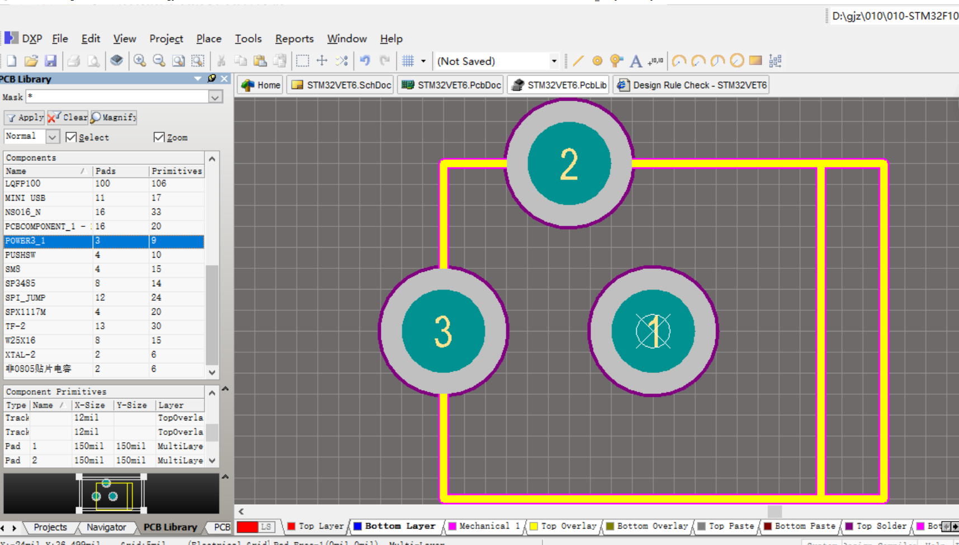Select the Top Overlay yellow layer tab
This screenshot has height=545, width=959.
click(564, 526)
